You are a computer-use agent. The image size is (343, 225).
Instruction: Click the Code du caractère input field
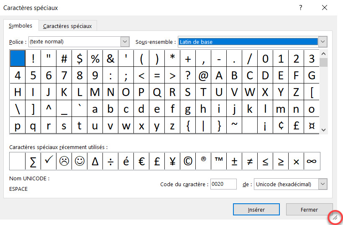click(x=223, y=184)
